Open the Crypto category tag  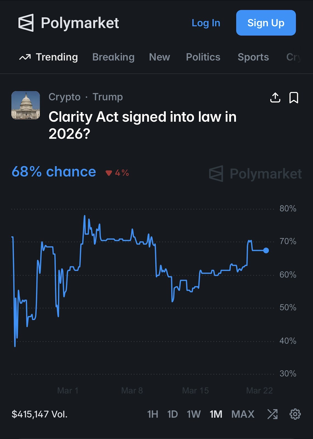click(64, 97)
